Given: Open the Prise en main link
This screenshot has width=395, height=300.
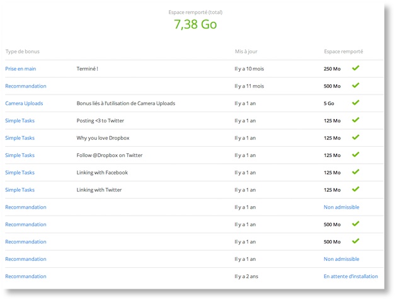Looking at the screenshot, I should pos(20,69).
